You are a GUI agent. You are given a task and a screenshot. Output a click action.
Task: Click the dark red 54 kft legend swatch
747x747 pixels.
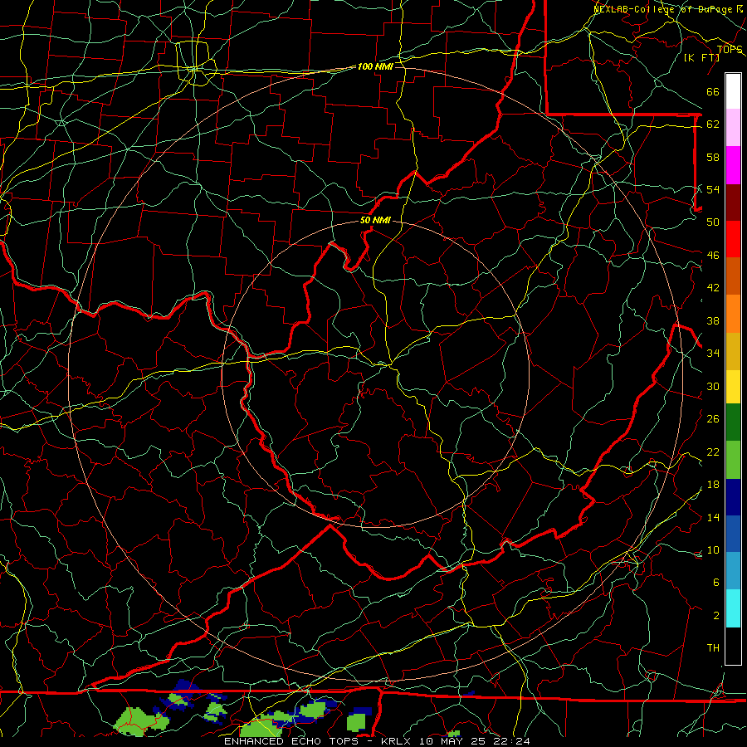733,202
